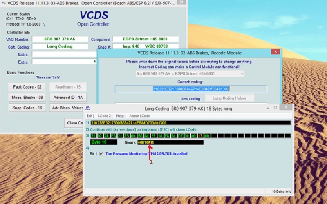Select byte cell 40
This screenshot has height=204, width=327.
tap(193, 136)
